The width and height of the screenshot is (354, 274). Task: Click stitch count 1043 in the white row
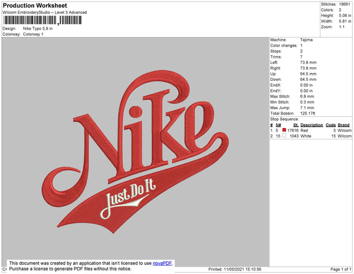pyautogui.click(x=294, y=136)
